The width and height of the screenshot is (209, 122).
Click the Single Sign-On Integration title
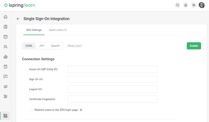click(46, 19)
